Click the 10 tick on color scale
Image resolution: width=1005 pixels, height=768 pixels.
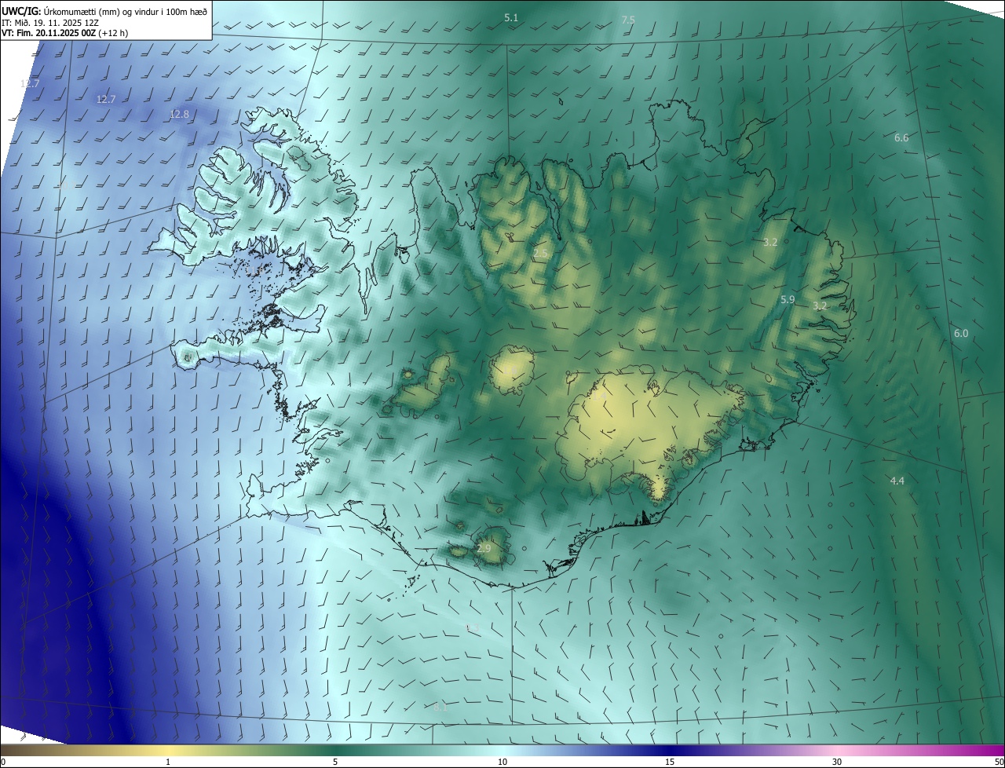(502, 762)
